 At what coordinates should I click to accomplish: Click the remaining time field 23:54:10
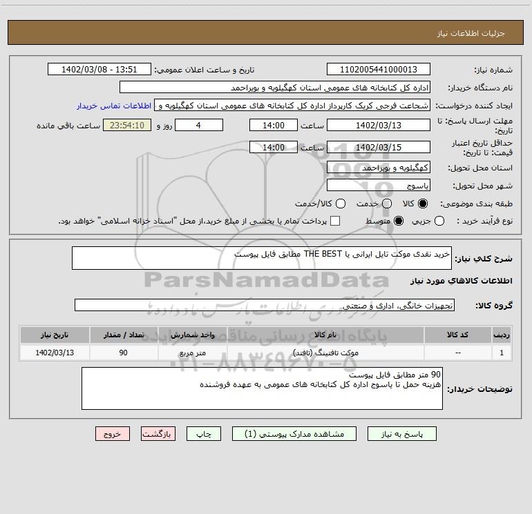point(127,125)
